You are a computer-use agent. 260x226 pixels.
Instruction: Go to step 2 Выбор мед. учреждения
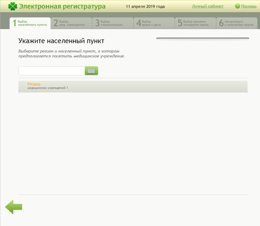pyautogui.click(x=71, y=23)
